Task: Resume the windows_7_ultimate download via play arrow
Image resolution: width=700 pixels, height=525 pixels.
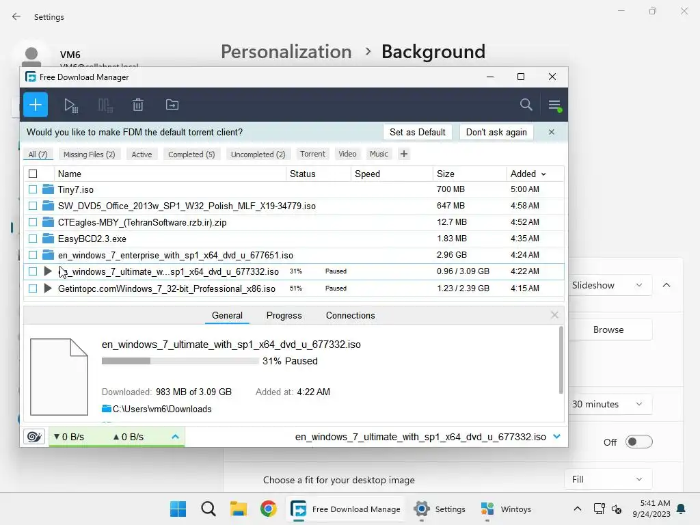Action: tap(48, 271)
